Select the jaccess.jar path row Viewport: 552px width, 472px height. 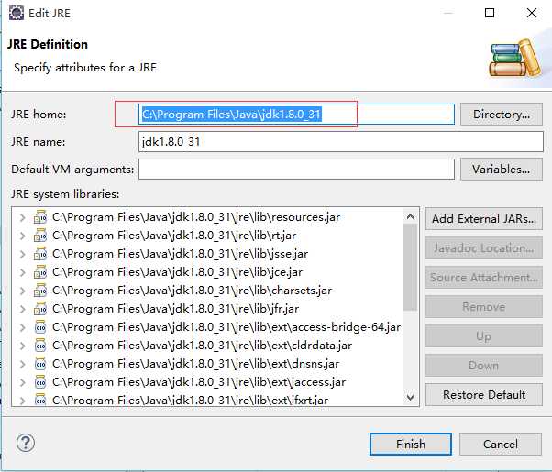199,382
